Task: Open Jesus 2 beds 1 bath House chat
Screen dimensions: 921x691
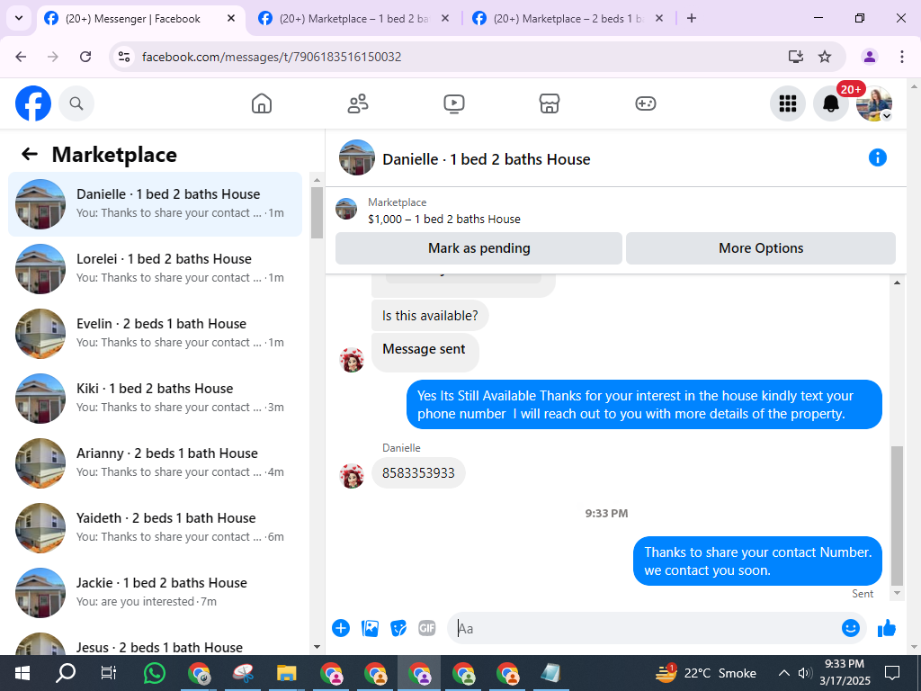Action: [155, 643]
